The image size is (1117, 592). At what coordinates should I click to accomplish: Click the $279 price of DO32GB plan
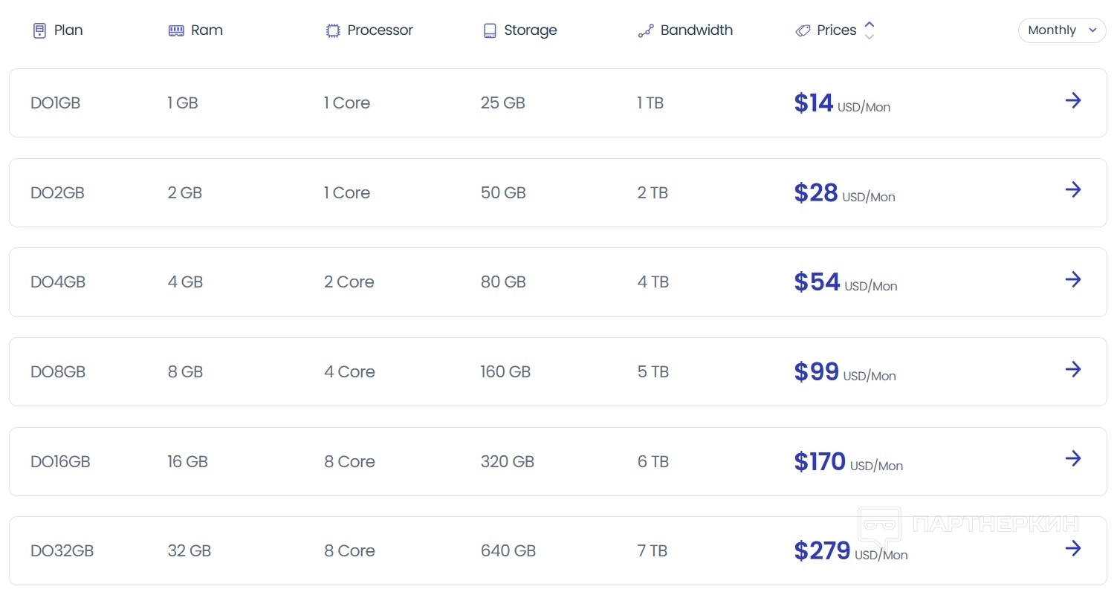pos(822,551)
